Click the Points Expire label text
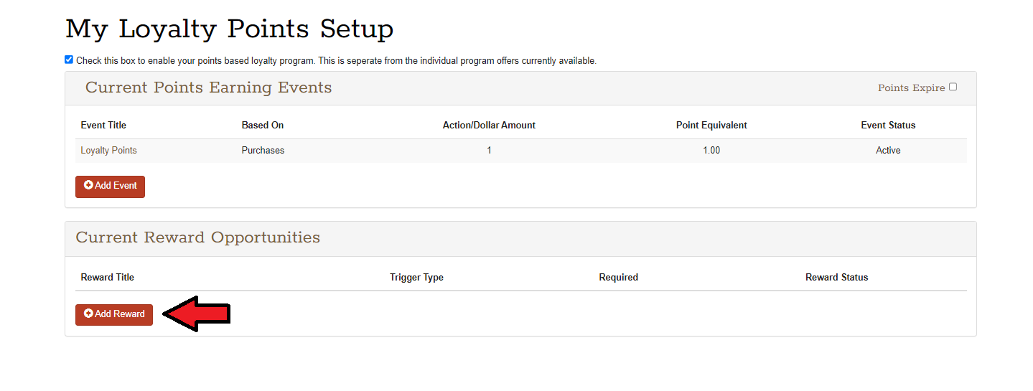The width and height of the screenshot is (1033, 391). pyautogui.click(x=911, y=88)
